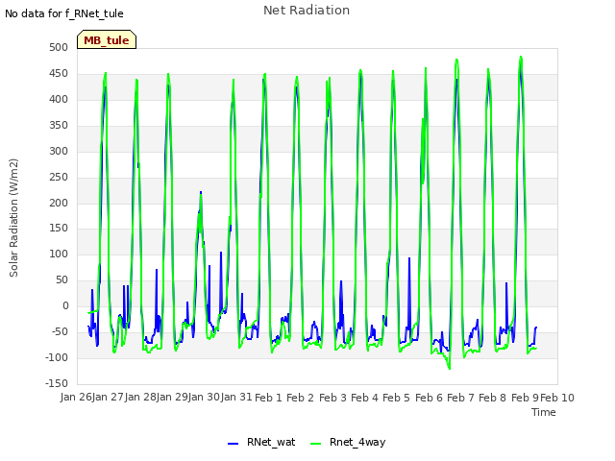The width and height of the screenshot is (615, 461).
Task: Click the 100 y-axis tick label
Action: click(59, 254)
